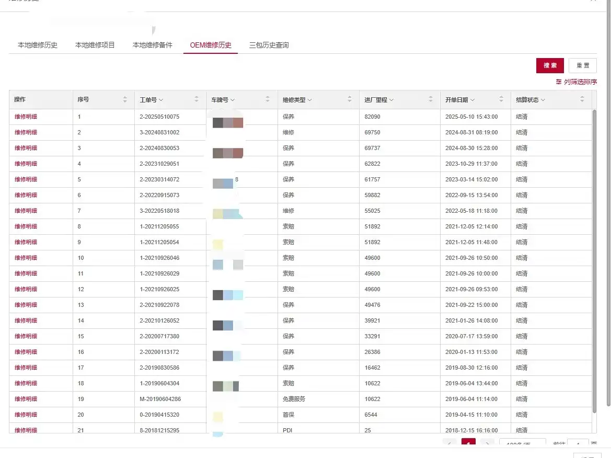Open the 结算状态 column filter chevron
The width and height of the screenshot is (611, 458).
(x=543, y=100)
